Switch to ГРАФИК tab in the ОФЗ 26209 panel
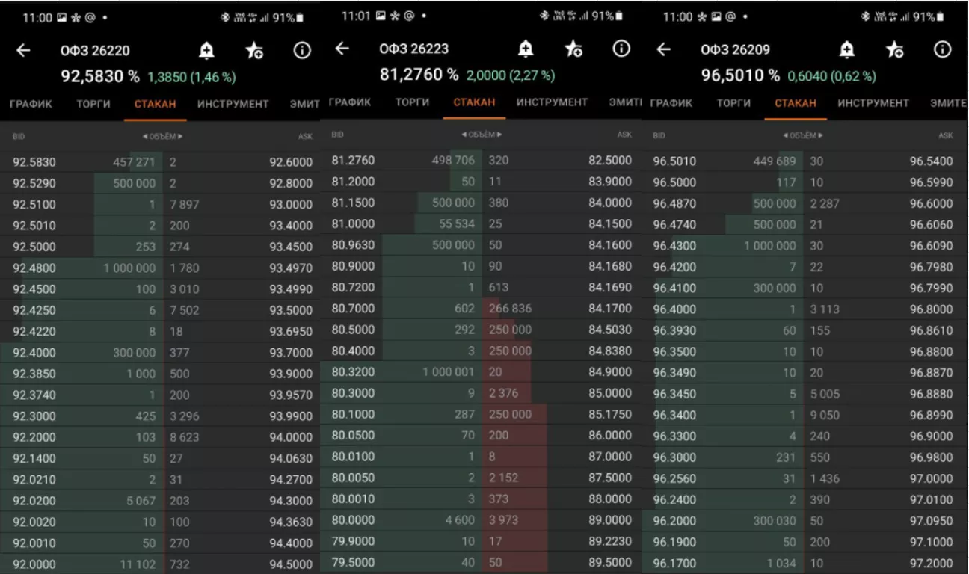The height and width of the screenshot is (574, 969). [x=672, y=103]
